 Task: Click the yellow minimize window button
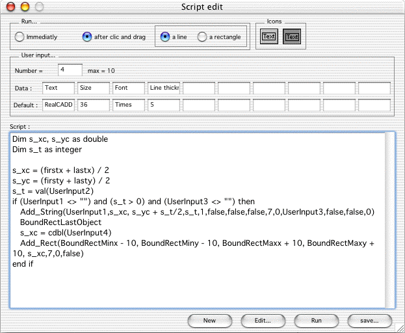click(25, 7)
